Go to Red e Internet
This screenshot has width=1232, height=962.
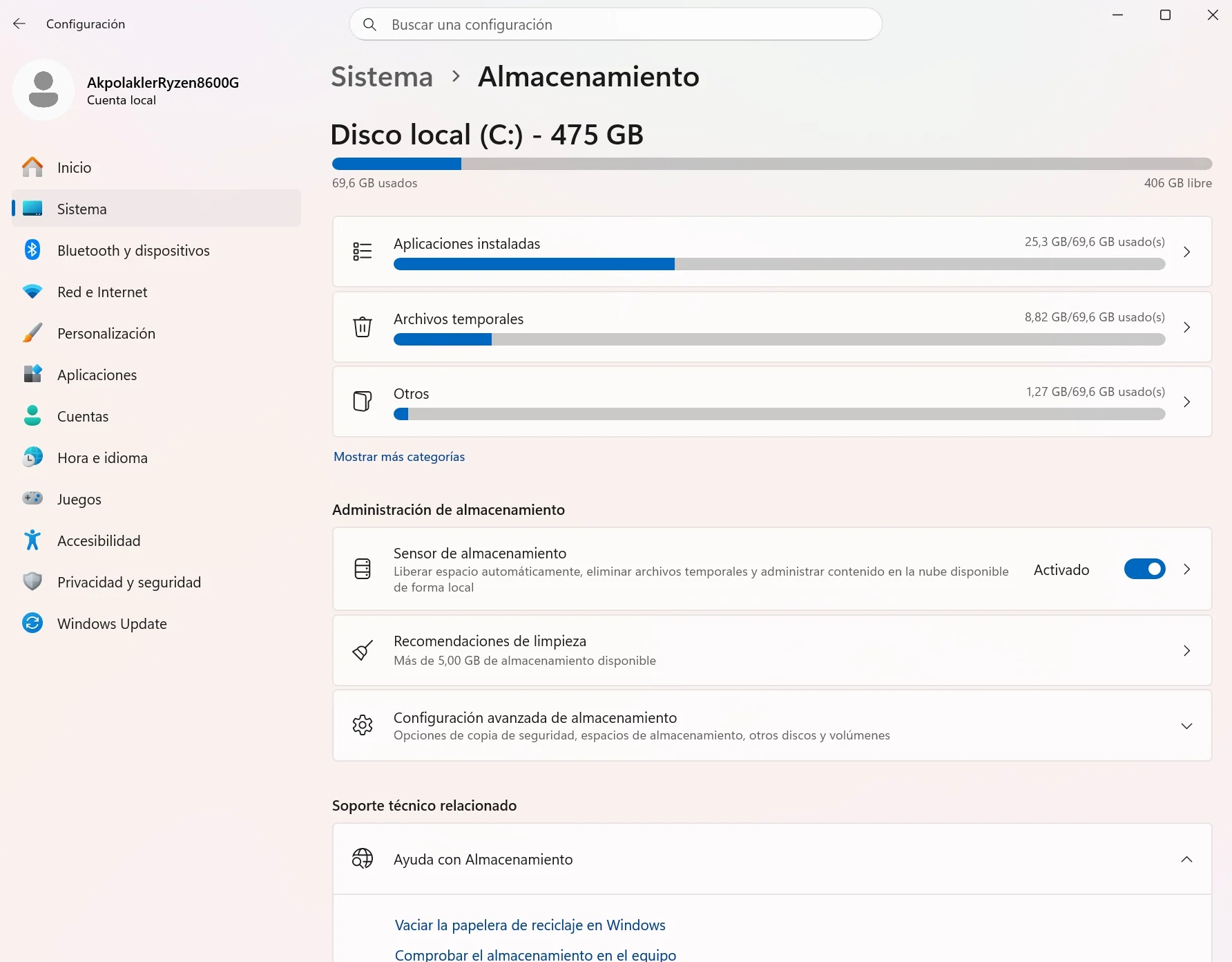coord(157,292)
